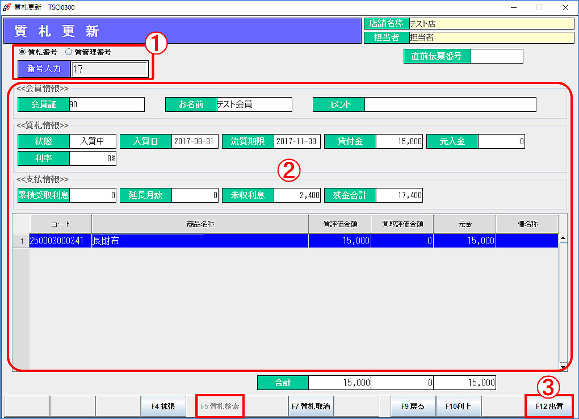Select the 質管理番号 radio button
This screenshot has width=579, height=419.
(69, 52)
